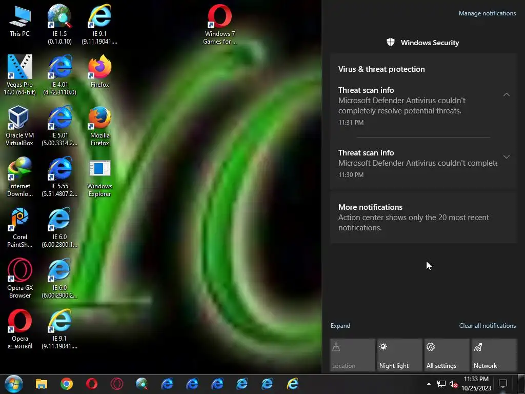Image resolution: width=525 pixels, height=394 pixels.
Task: Open IE 9.1 shortcut beside Opera உலாவி
Action: click(59, 330)
